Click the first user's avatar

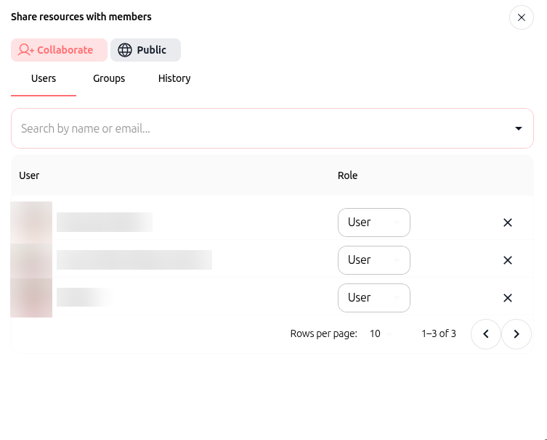31,223
